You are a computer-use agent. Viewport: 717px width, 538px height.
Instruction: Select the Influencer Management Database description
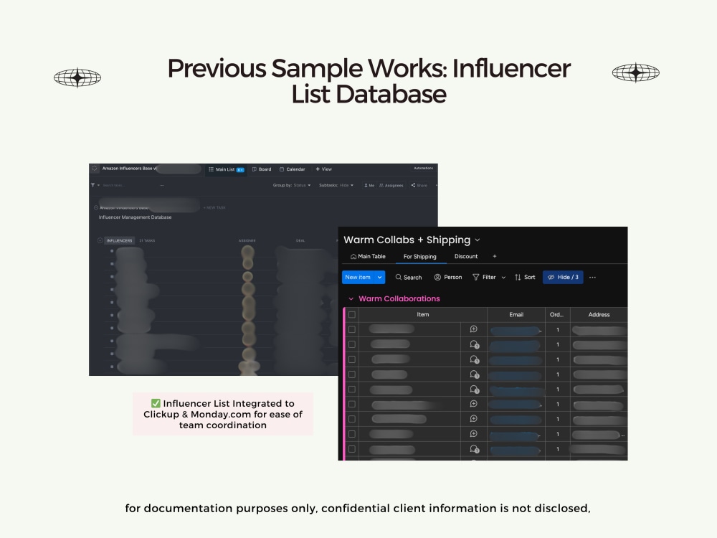tap(135, 217)
